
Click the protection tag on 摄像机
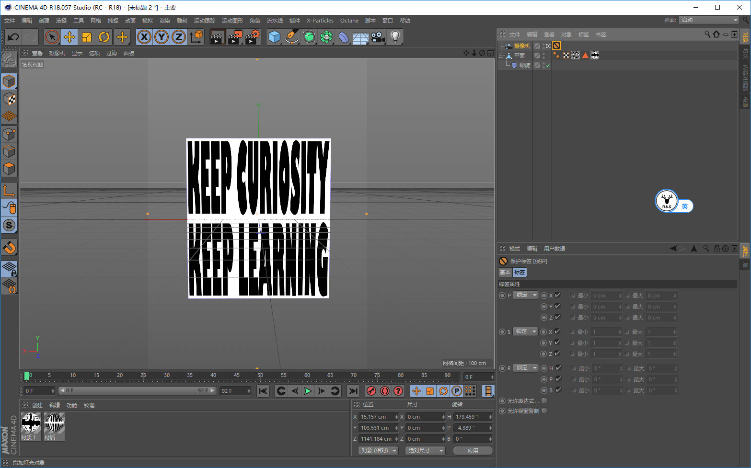pyautogui.click(x=556, y=46)
